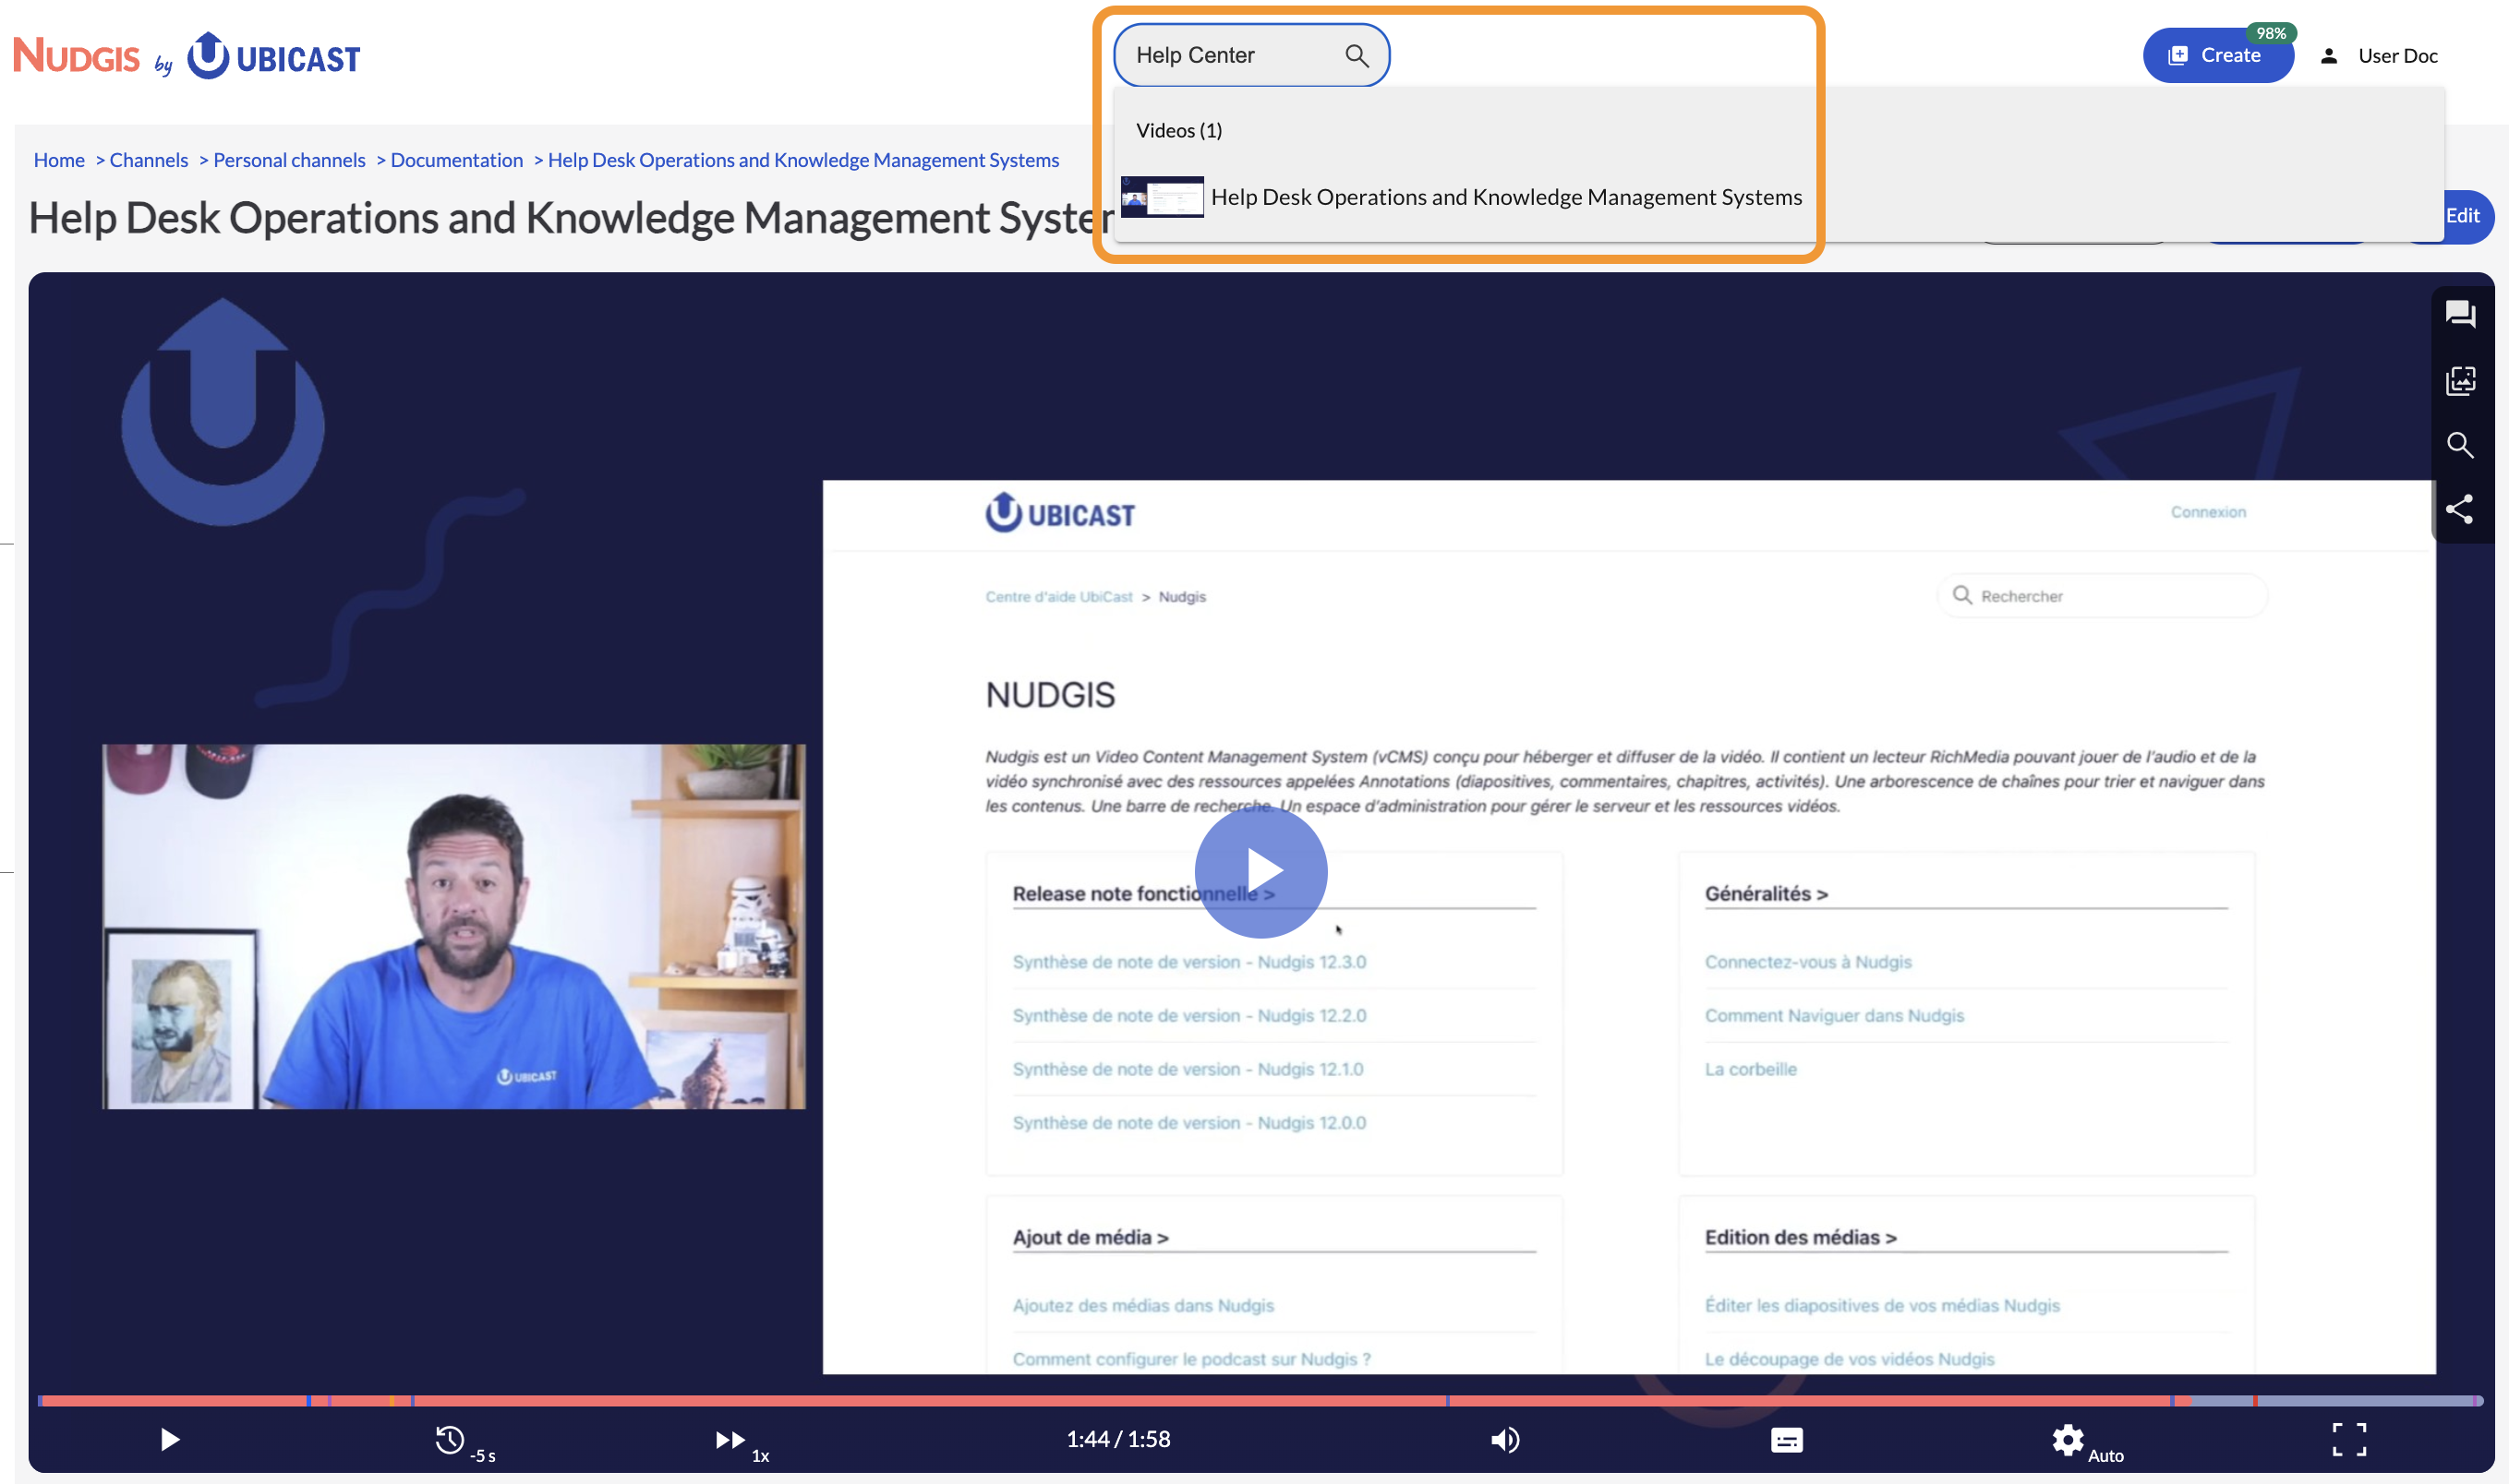Open the comments panel icon on player sidebar

click(x=2460, y=315)
